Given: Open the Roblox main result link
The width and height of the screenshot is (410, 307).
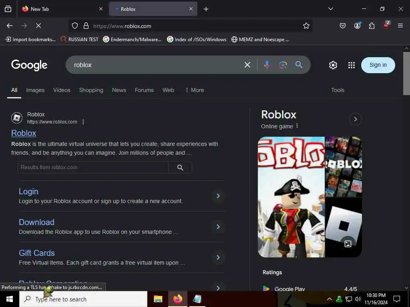Looking at the screenshot, I should click(x=24, y=133).
